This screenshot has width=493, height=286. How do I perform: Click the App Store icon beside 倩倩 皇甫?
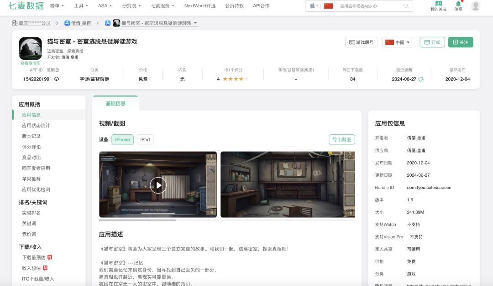pos(67,23)
